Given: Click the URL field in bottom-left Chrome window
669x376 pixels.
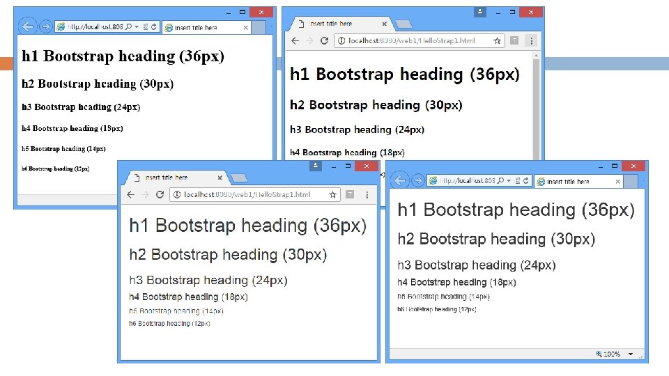Looking at the screenshot, I should [255, 194].
